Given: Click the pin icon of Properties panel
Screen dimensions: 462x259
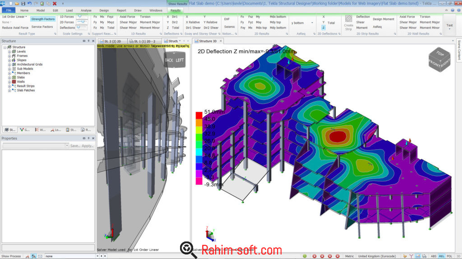Looking at the screenshot, I should point(89,138).
